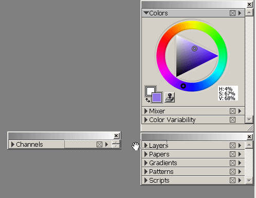
Task: Select the purple main color swatch
Action: [x=157, y=97]
